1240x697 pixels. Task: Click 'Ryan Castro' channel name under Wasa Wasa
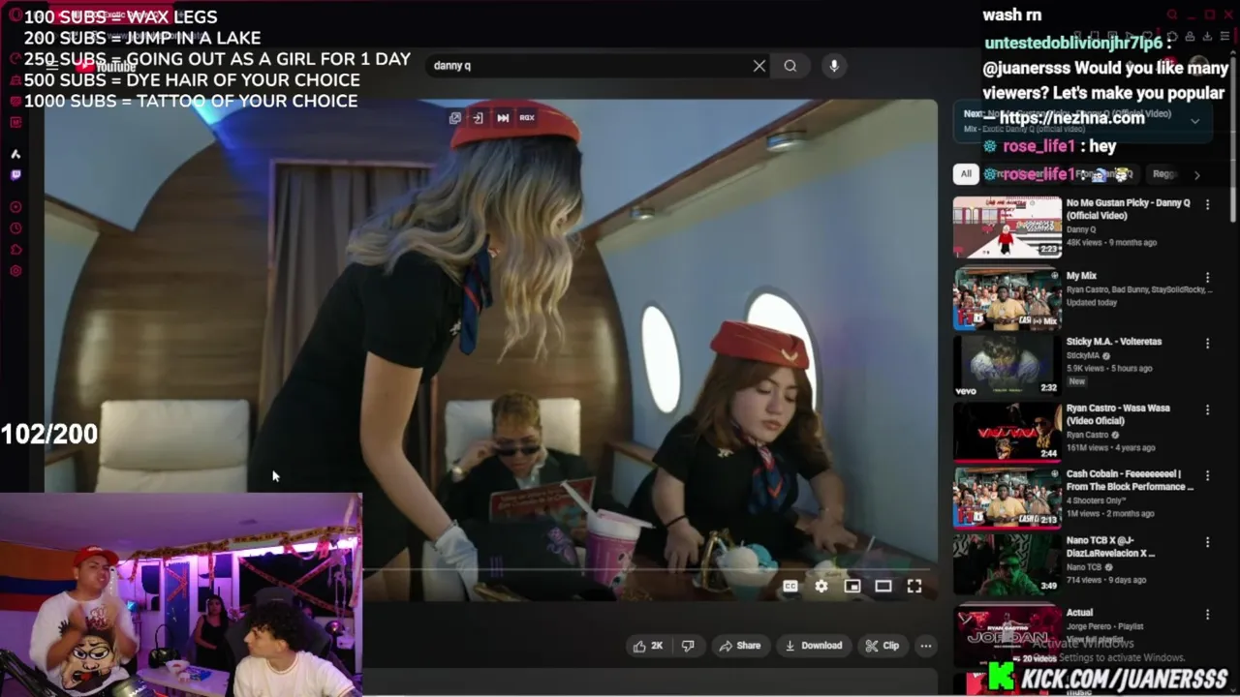coord(1090,436)
